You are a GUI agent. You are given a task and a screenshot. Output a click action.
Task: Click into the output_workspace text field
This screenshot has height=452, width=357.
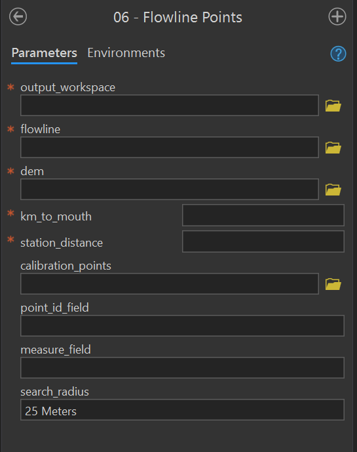click(x=170, y=105)
